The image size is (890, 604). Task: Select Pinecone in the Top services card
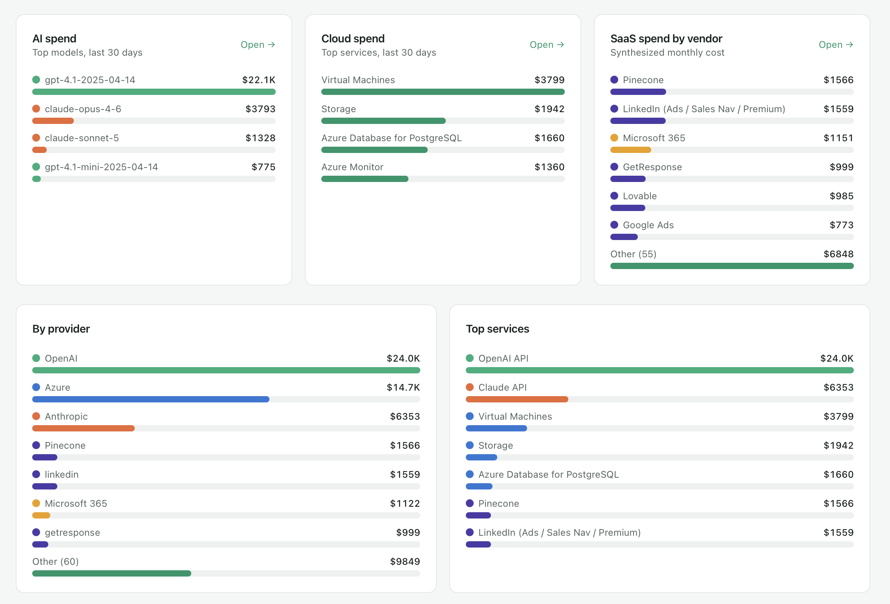[x=498, y=504]
